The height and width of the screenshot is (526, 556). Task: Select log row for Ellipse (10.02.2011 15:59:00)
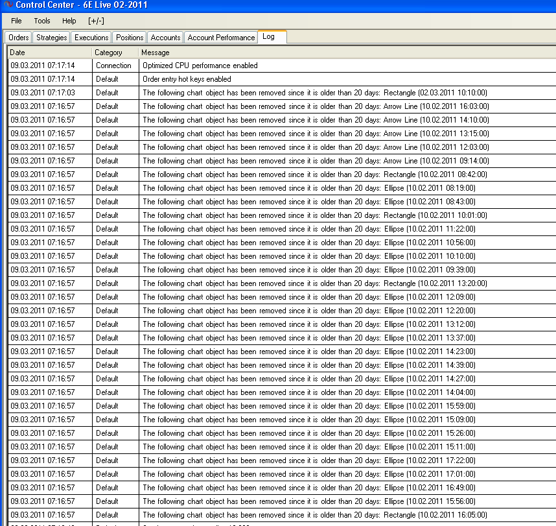(x=282, y=406)
